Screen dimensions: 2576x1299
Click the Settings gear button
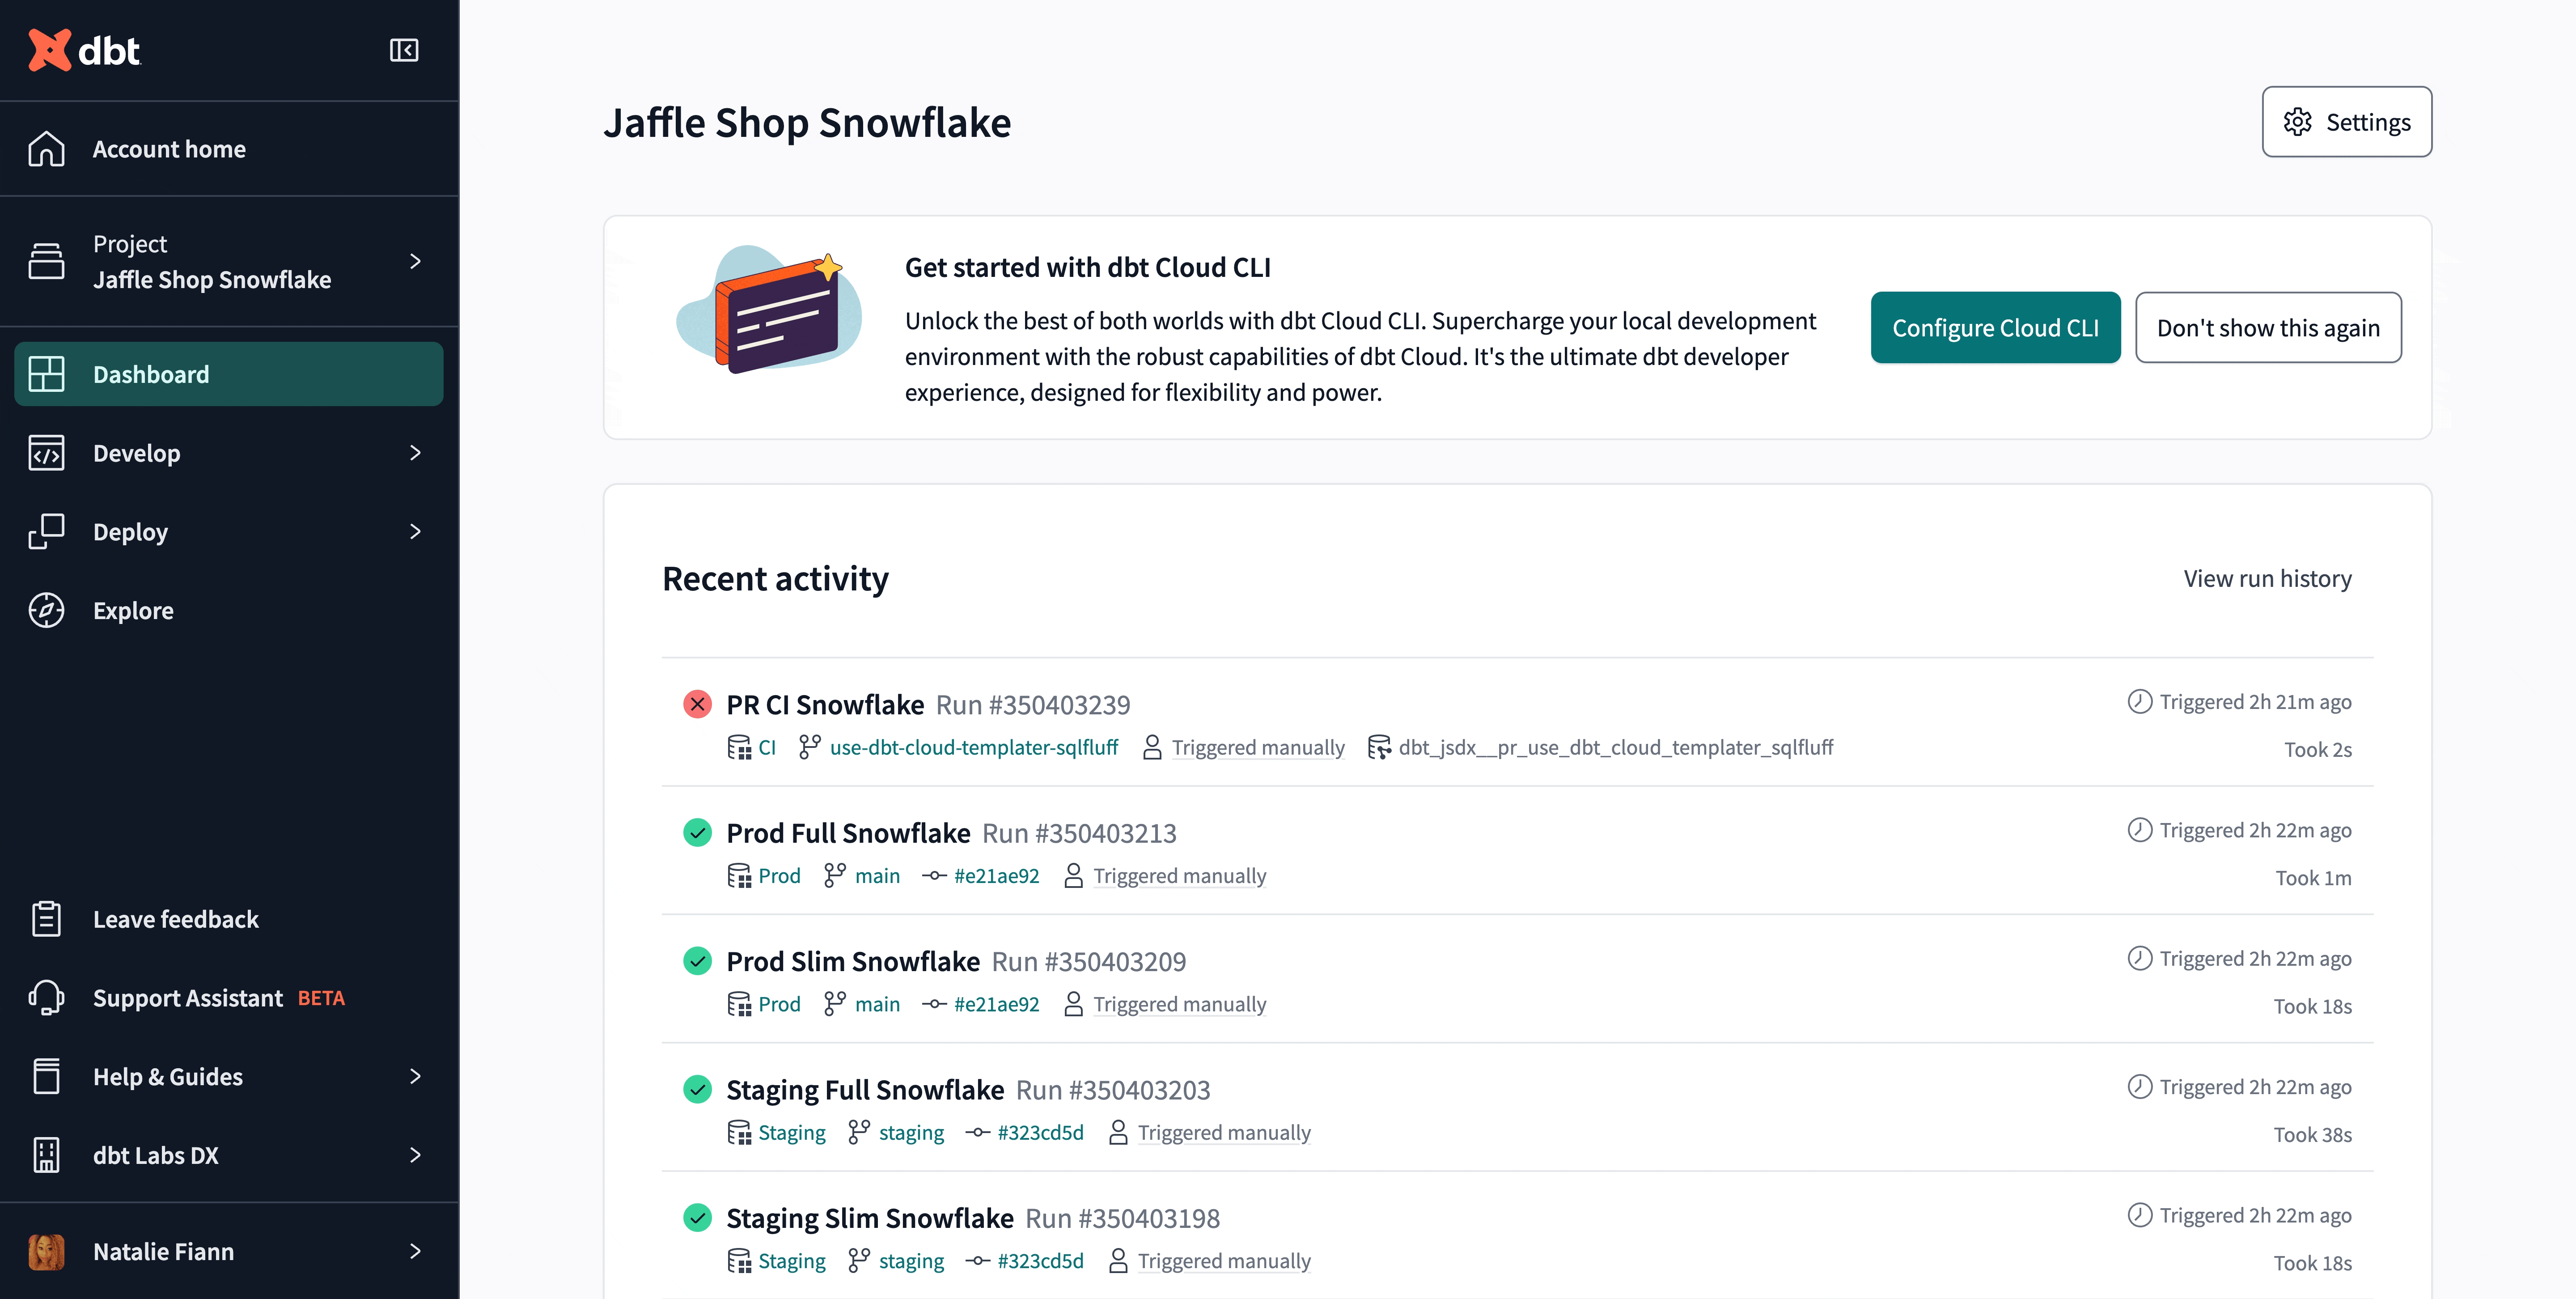pyautogui.click(x=2344, y=121)
